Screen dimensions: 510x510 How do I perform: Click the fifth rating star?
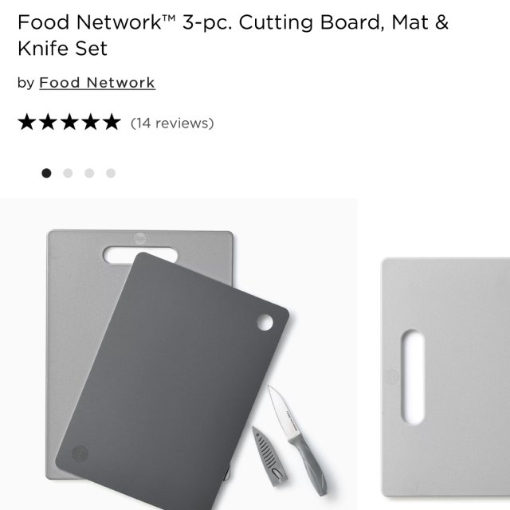(x=112, y=122)
